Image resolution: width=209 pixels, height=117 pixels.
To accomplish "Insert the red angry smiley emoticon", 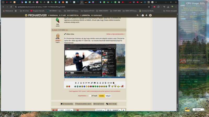I will pos(69,87).
